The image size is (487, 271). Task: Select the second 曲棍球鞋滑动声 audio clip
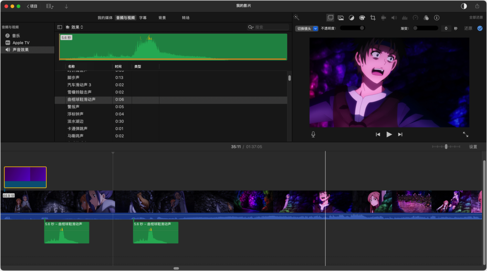(156, 233)
